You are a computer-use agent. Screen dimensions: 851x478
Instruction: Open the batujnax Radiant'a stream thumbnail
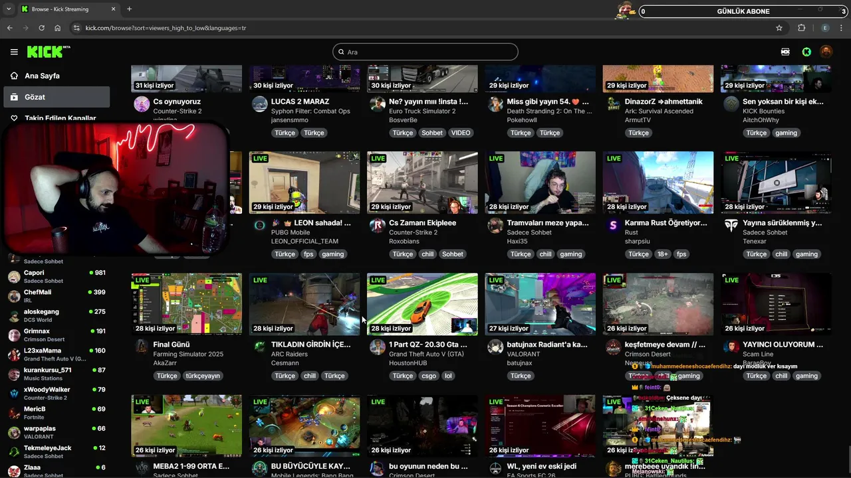point(540,304)
